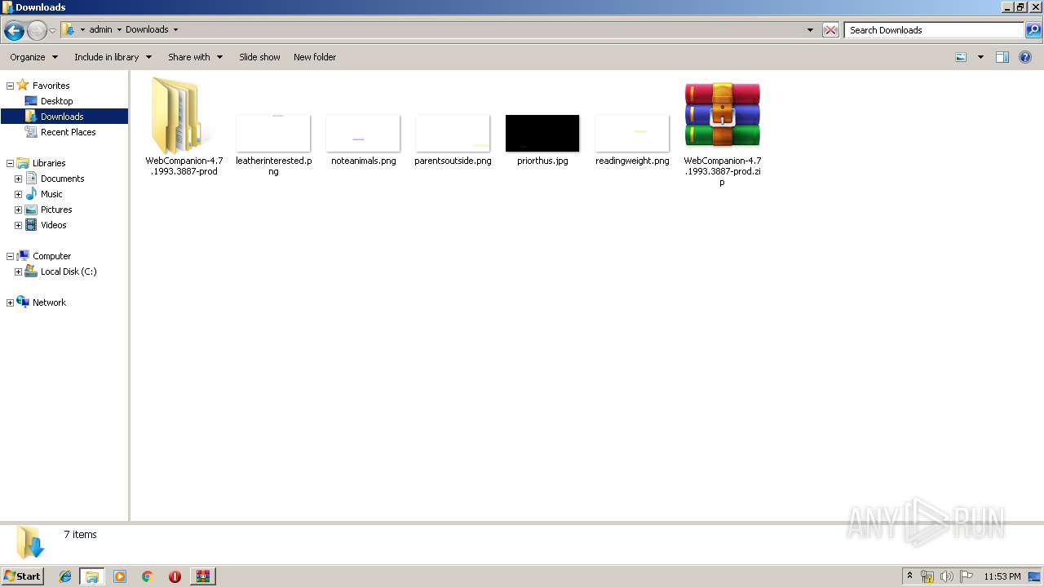The height and width of the screenshot is (587, 1044).
Task: Select Libraries in navigation pane
Action: click(49, 163)
